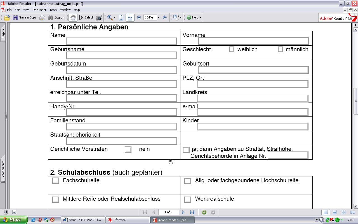358x224 pixels.
Task: Click the Open file folder icon
Action: [7, 18]
